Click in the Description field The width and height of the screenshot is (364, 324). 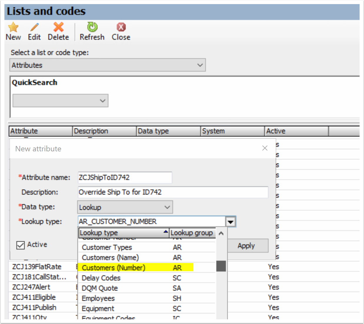click(173, 192)
